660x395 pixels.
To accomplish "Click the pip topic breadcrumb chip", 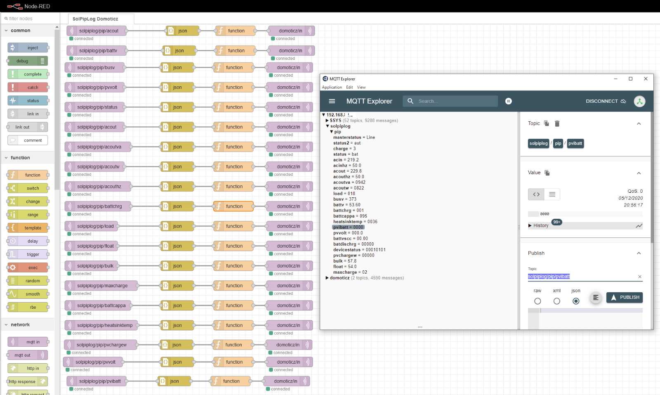I will coord(558,144).
